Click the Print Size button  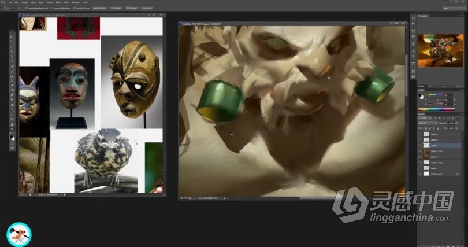tap(147, 8)
